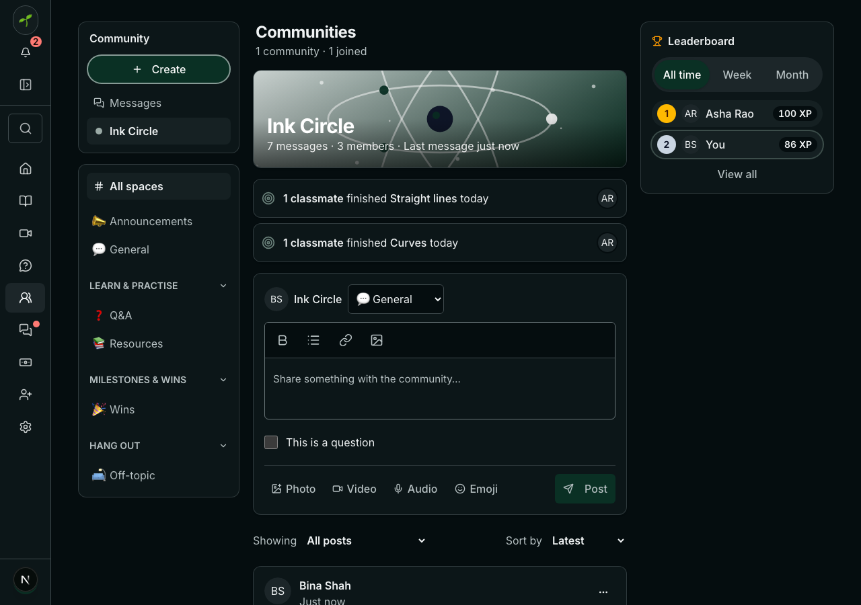Open the Off-topic space
861x605 pixels.
[159, 475]
